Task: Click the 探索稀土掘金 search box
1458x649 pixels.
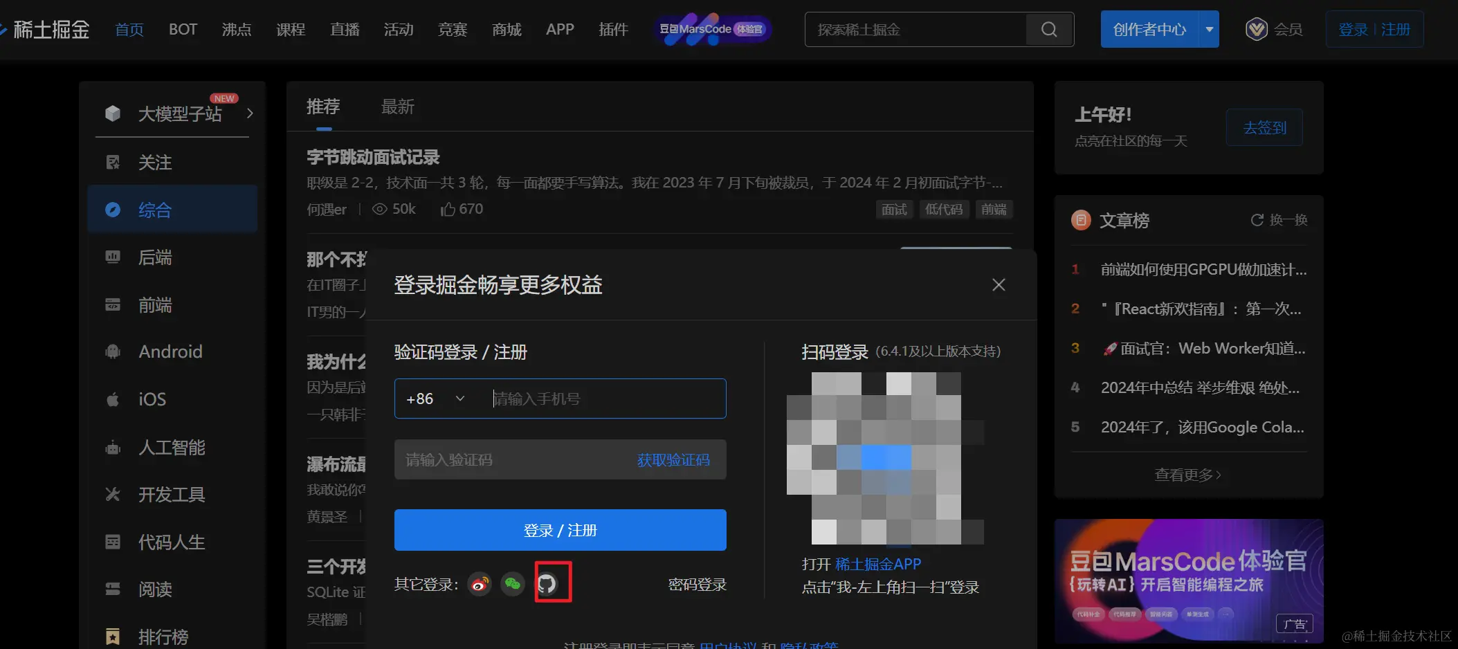Action: tap(916, 30)
